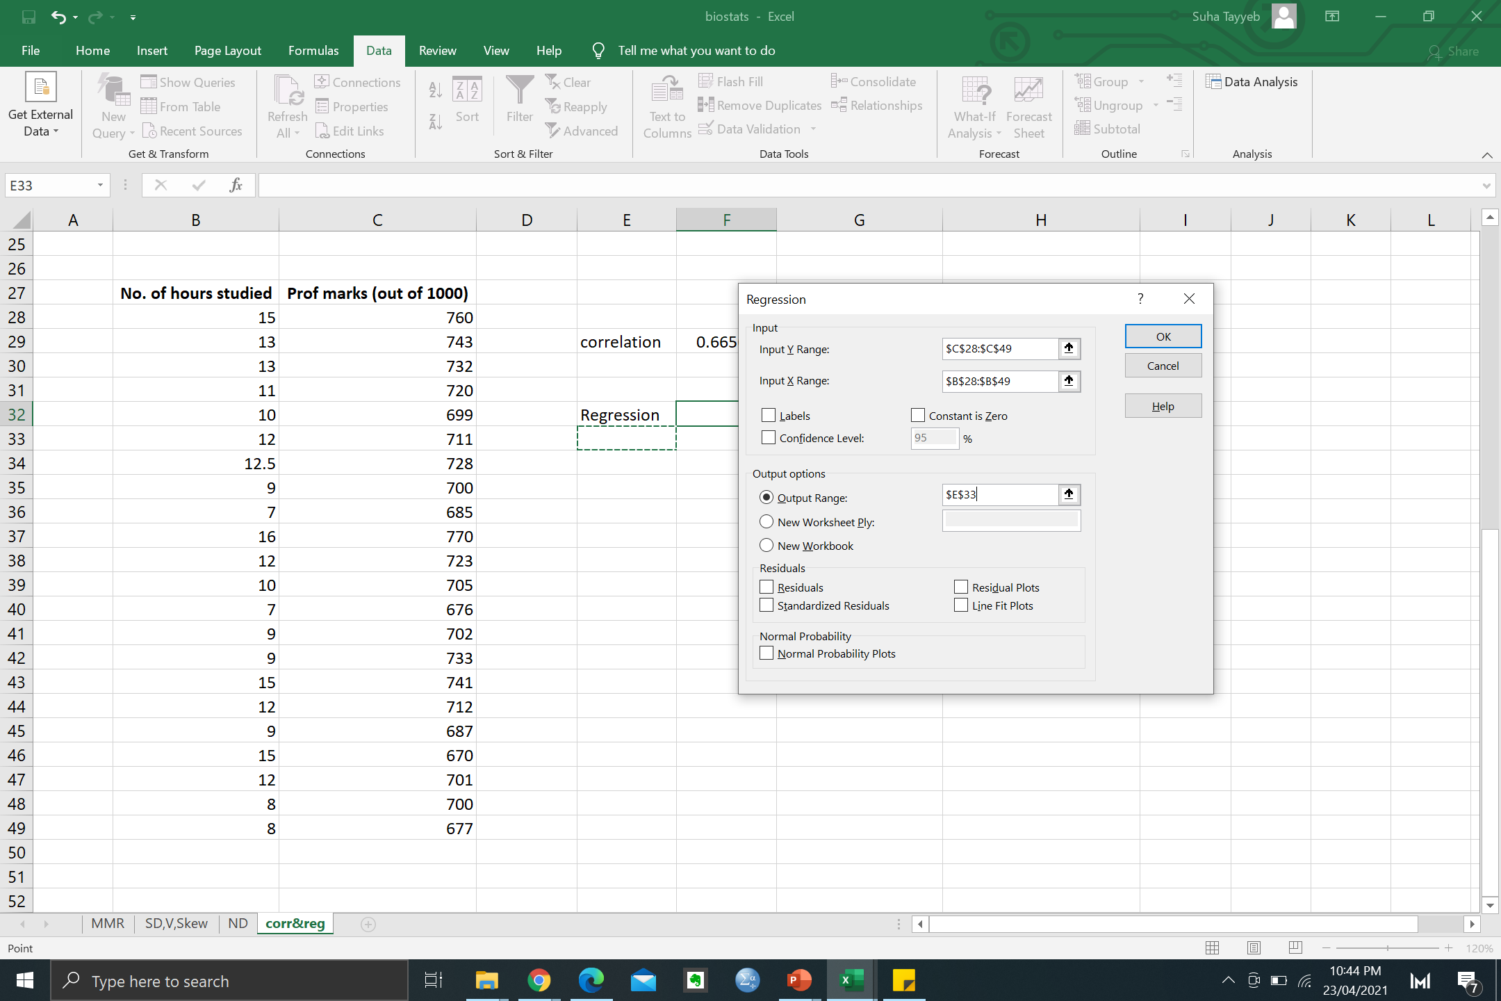Click OK to run the regression
Screen dimensions: 1501x1001
(x=1161, y=335)
